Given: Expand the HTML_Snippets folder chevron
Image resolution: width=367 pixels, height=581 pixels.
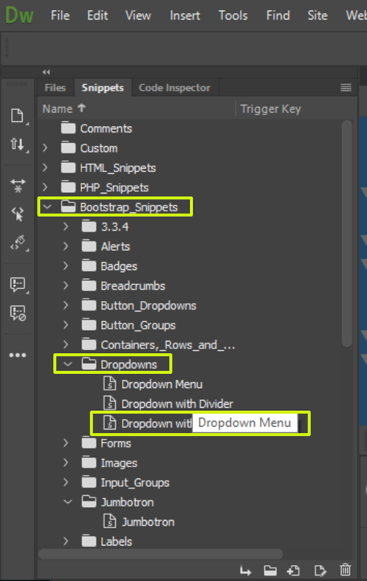Looking at the screenshot, I should point(46,167).
